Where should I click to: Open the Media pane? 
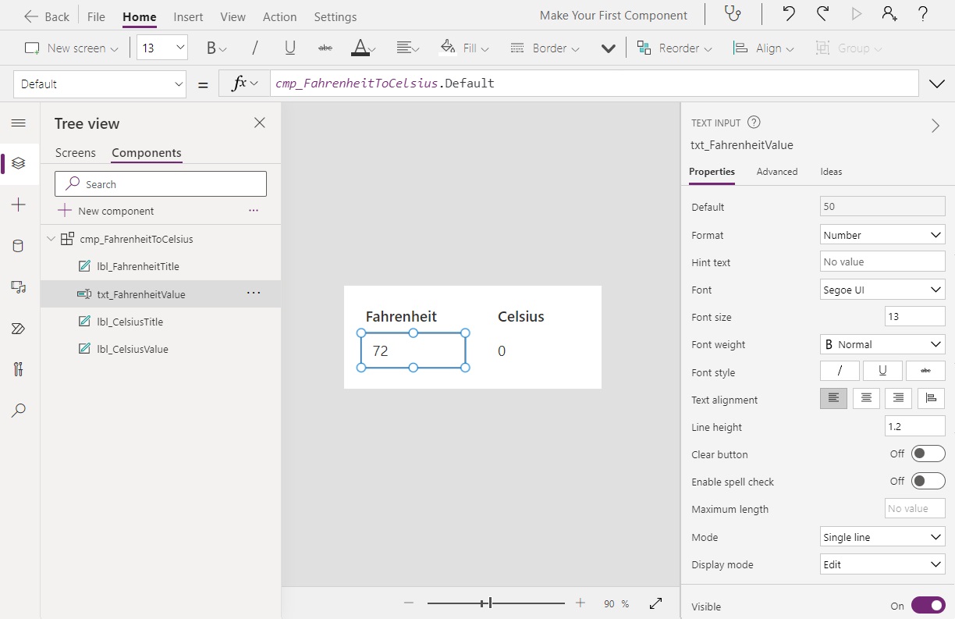point(19,286)
